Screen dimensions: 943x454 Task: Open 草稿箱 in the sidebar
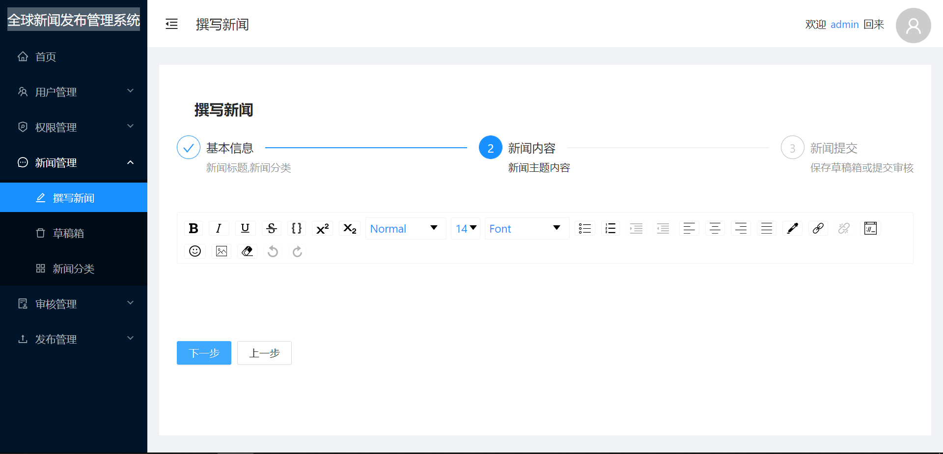tap(74, 233)
